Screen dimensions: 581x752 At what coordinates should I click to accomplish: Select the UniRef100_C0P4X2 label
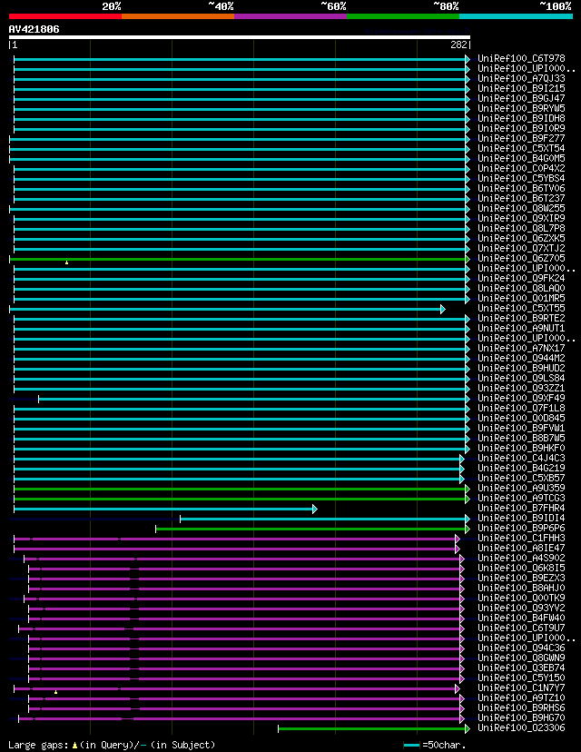(x=521, y=168)
